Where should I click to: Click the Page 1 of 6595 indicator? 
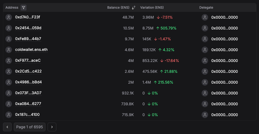(x=29, y=127)
